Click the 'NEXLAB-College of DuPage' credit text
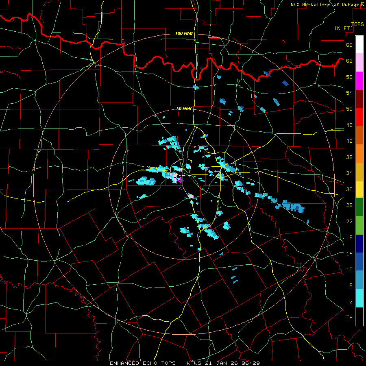Viewport: 366px width, 366px height. point(325,4)
